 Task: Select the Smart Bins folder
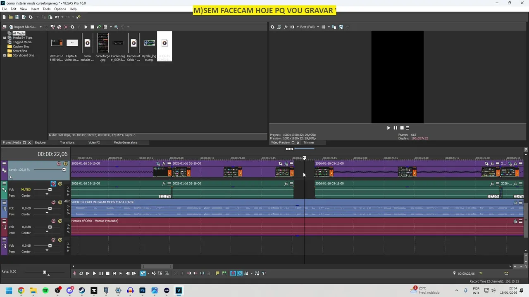pos(20,51)
